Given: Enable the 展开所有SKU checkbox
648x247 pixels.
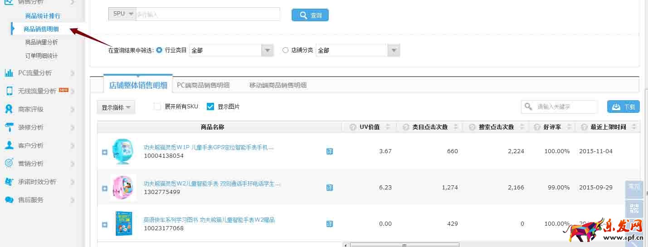Looking at the screenshot, I should 157,107.
